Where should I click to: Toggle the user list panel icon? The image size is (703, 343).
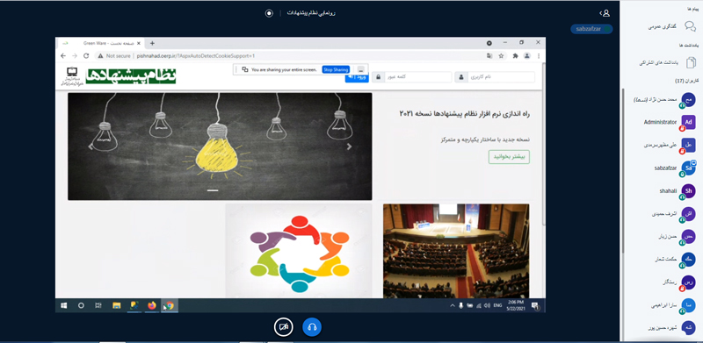click(605, 13)
